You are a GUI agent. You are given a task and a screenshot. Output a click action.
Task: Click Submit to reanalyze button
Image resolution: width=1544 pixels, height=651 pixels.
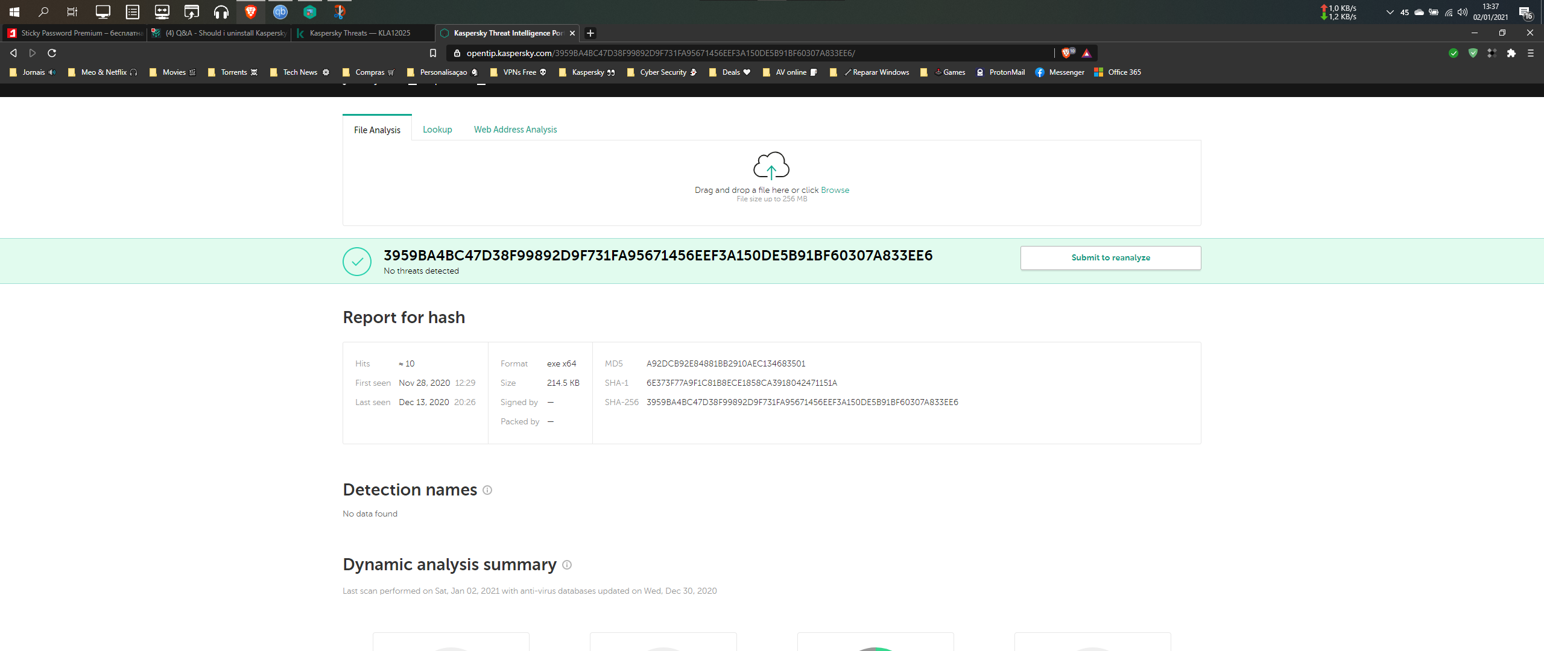pos(1110,257)
